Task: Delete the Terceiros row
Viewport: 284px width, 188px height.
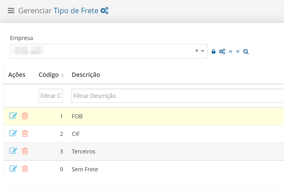Action: (x=25, y=151)
